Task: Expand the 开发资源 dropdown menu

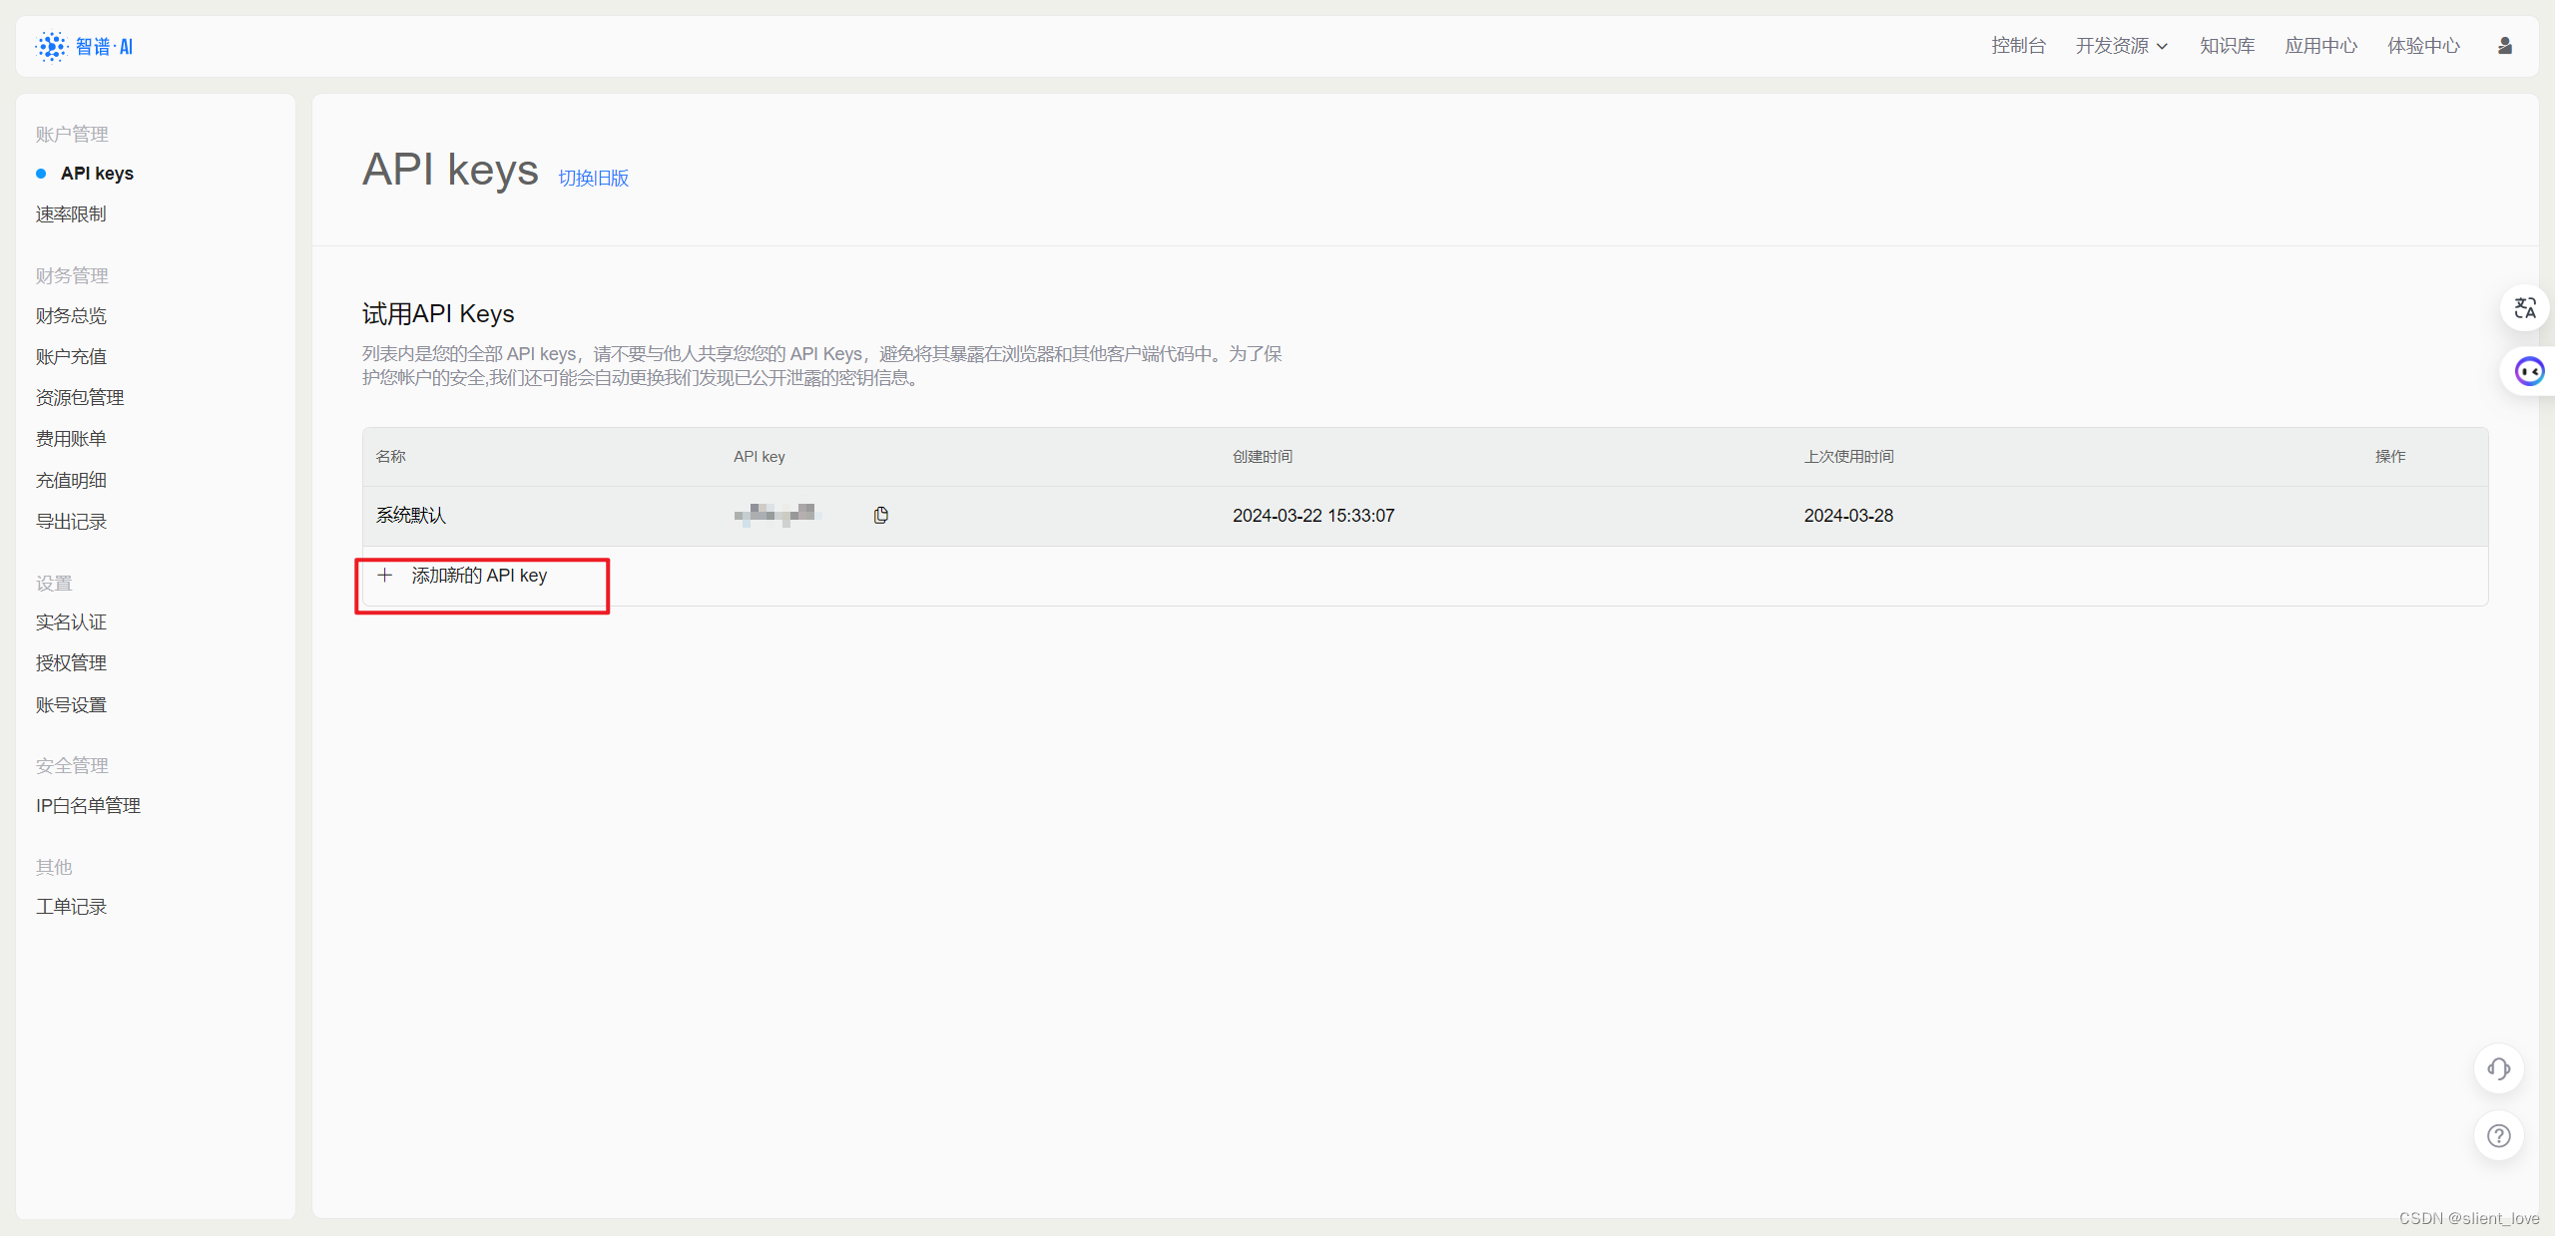Action: click(x=2121, y=45)
